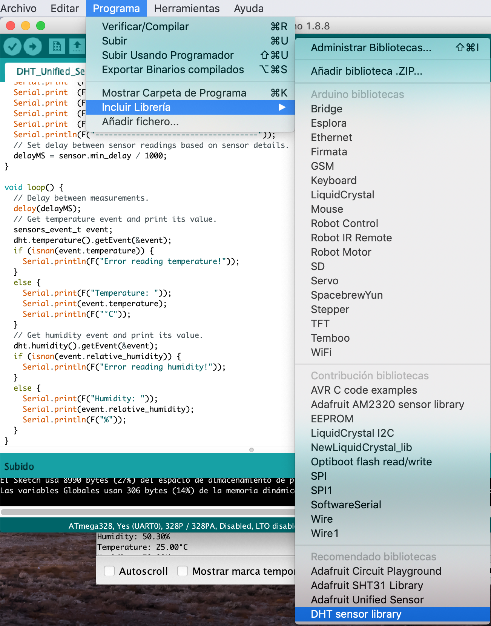Viewport: 491px width, 626px height.
Task: Select Verificar/Compilar menu entry
Action: (190, 27)
